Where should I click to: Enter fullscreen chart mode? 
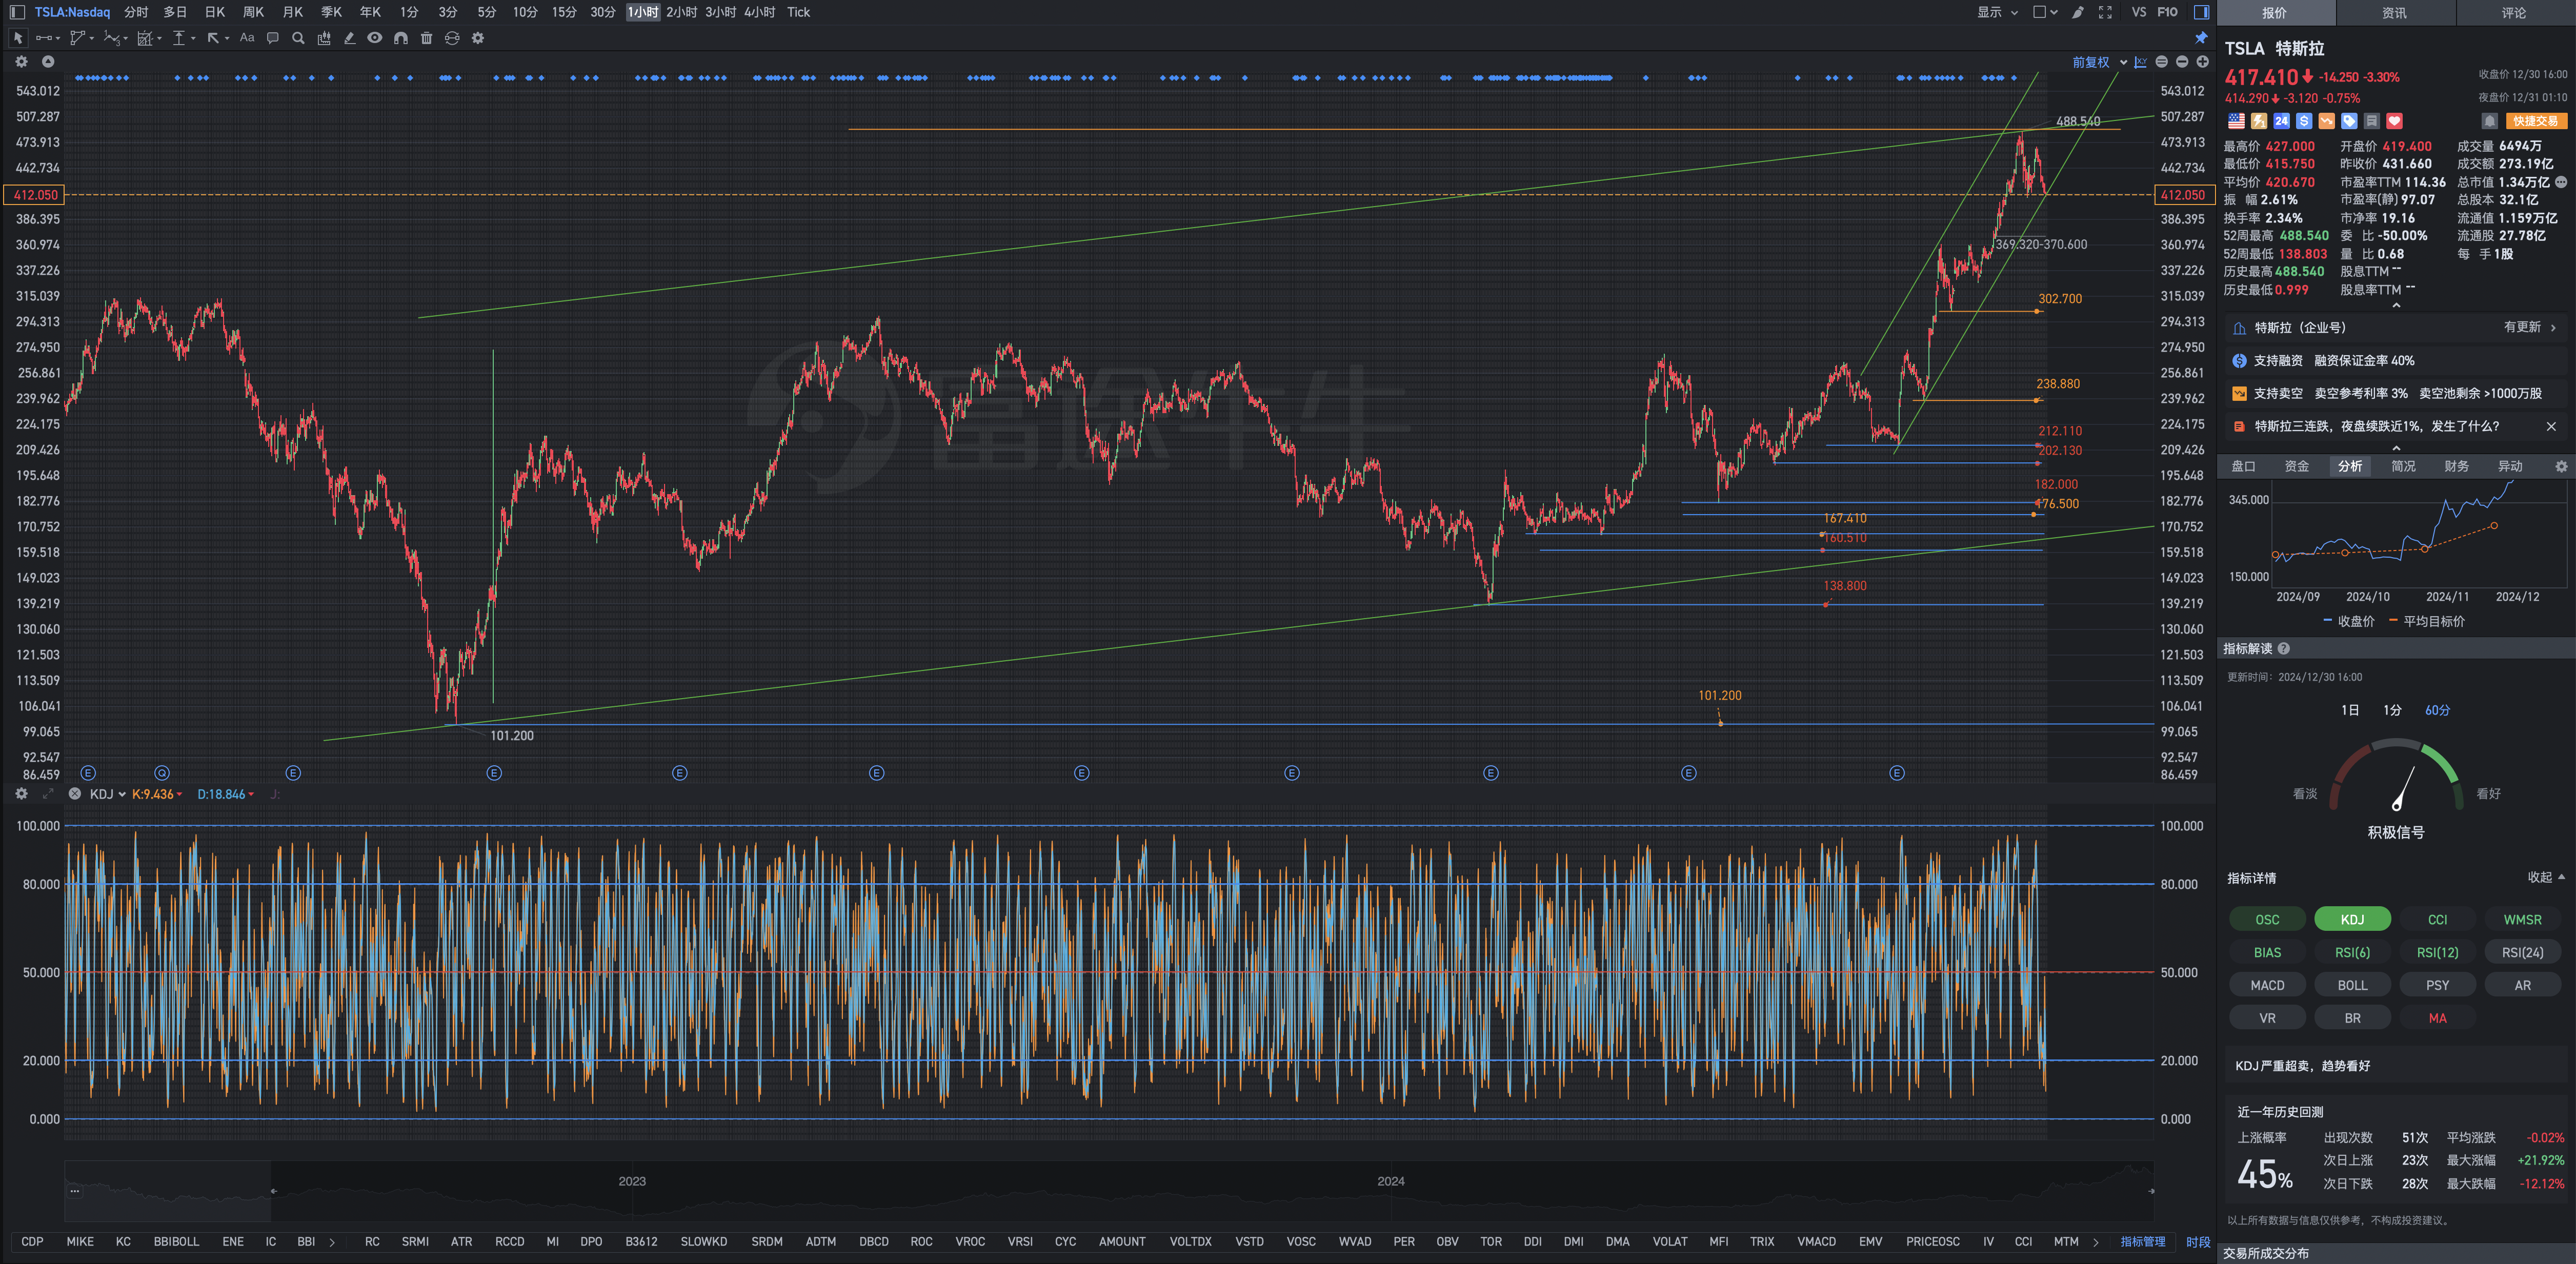(x=2105, y=12)
